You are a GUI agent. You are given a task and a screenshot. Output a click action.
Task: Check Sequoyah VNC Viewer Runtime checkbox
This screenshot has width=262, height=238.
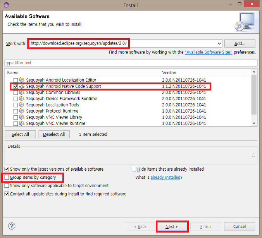pyautogui.click(x=16, y=123)
